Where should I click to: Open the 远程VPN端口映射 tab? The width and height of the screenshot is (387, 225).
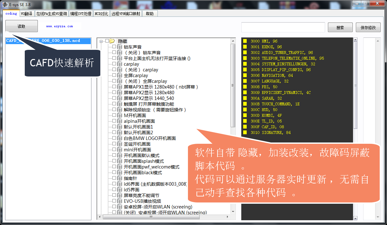click(x=126, y=14)
